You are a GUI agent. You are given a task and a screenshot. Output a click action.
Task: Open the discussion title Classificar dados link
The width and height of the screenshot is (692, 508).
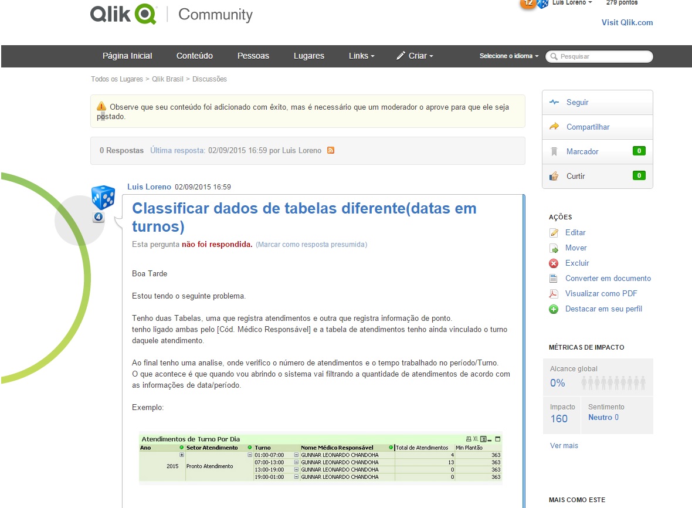[304, 217]
